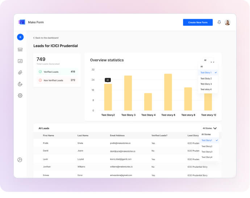Open the All dropdown in Overview statistics
Image resolution: width=250 pixels, height=198 pixels.
pyautogui.click(x=208, y=60)
